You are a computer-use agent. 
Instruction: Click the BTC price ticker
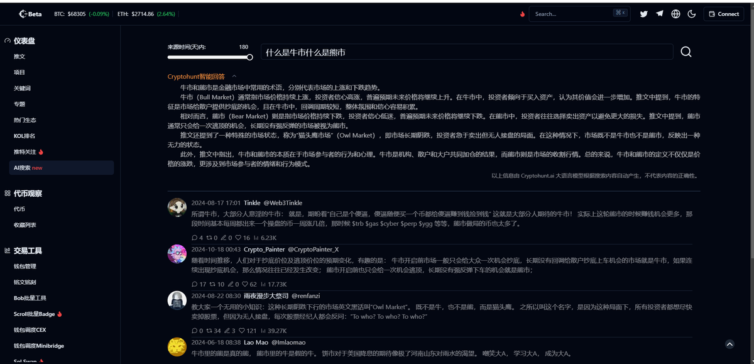click(80, 14)
